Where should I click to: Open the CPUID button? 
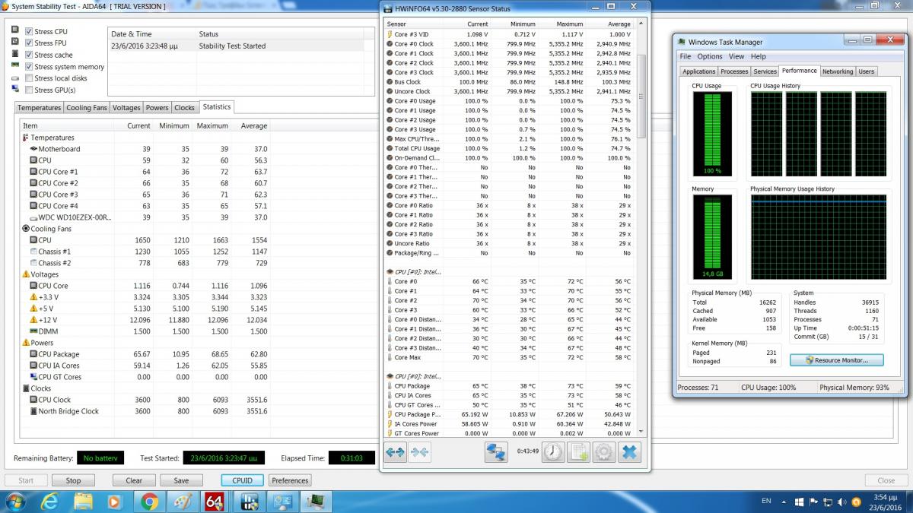(x=243, y=480)
